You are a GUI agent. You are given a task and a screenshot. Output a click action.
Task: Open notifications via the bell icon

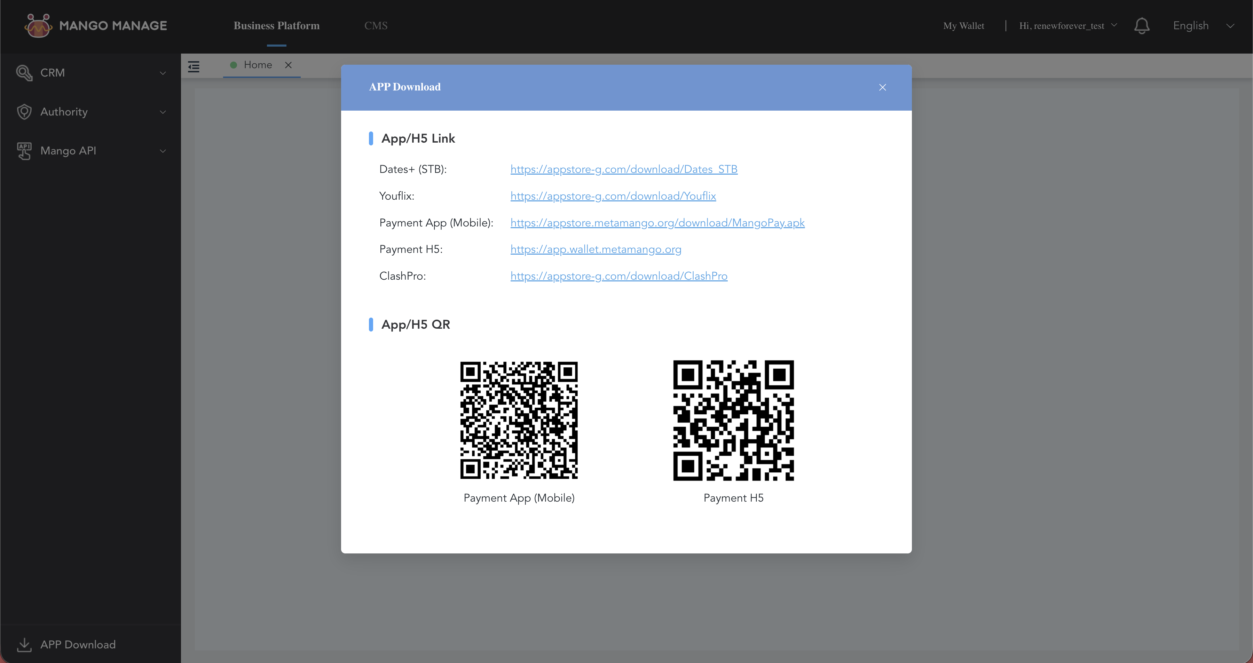(1142, 25)
